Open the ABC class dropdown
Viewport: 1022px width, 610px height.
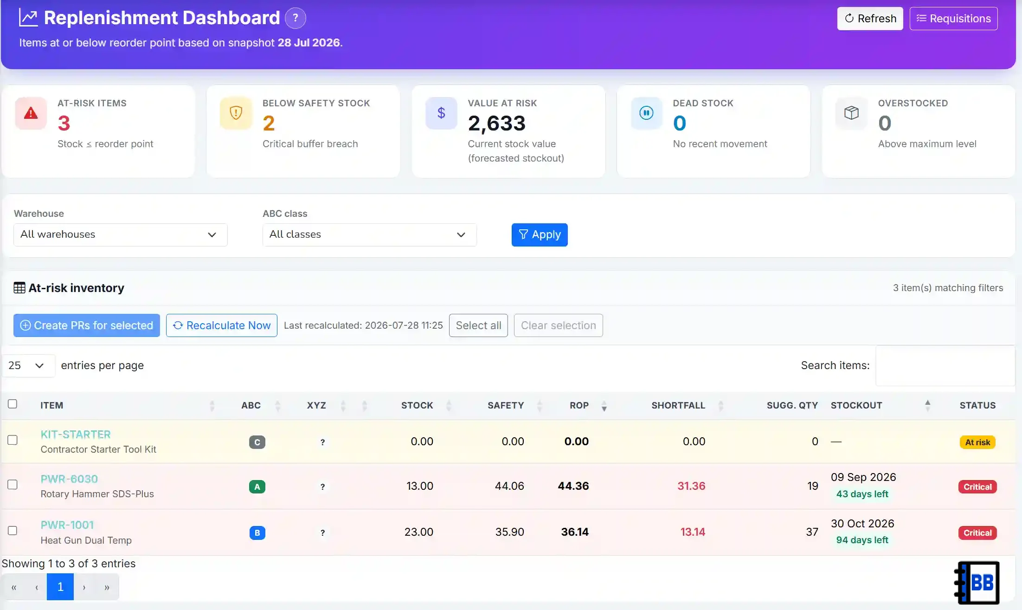coord(369,234)
